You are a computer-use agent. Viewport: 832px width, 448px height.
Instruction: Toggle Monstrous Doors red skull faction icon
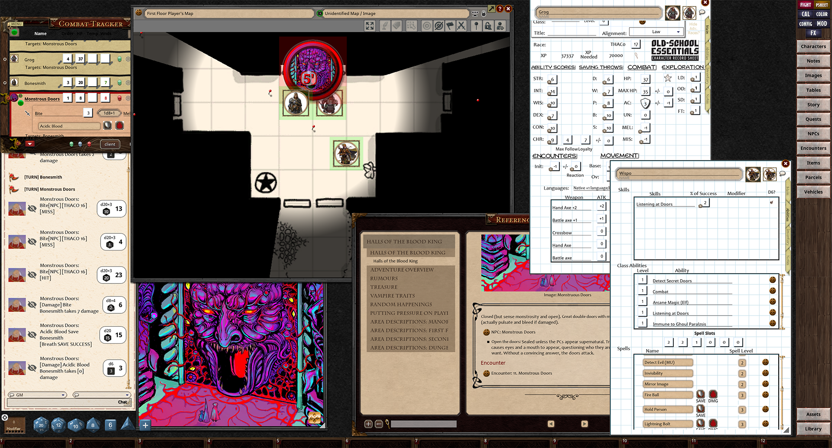click(x=120, y=98)
